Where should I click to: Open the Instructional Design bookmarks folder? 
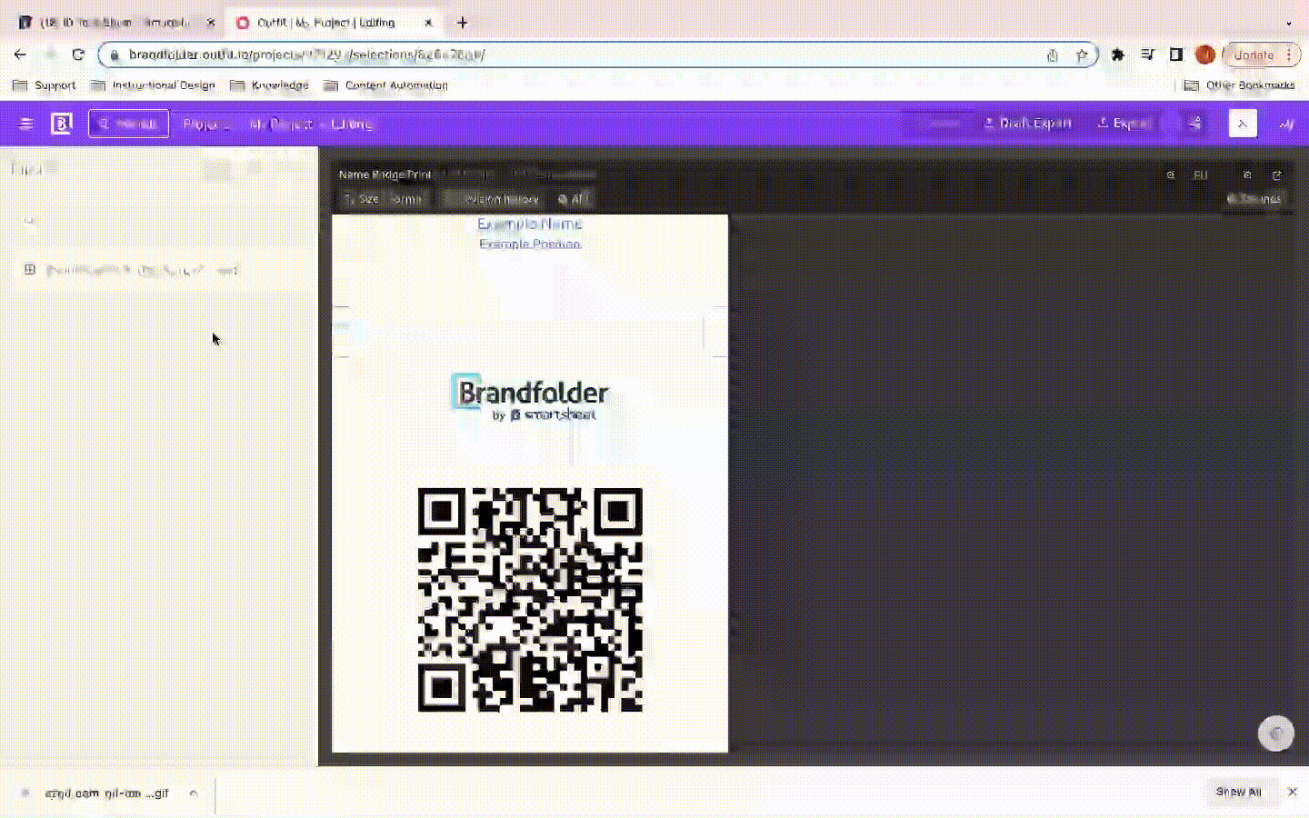click(x=153, y=85)
